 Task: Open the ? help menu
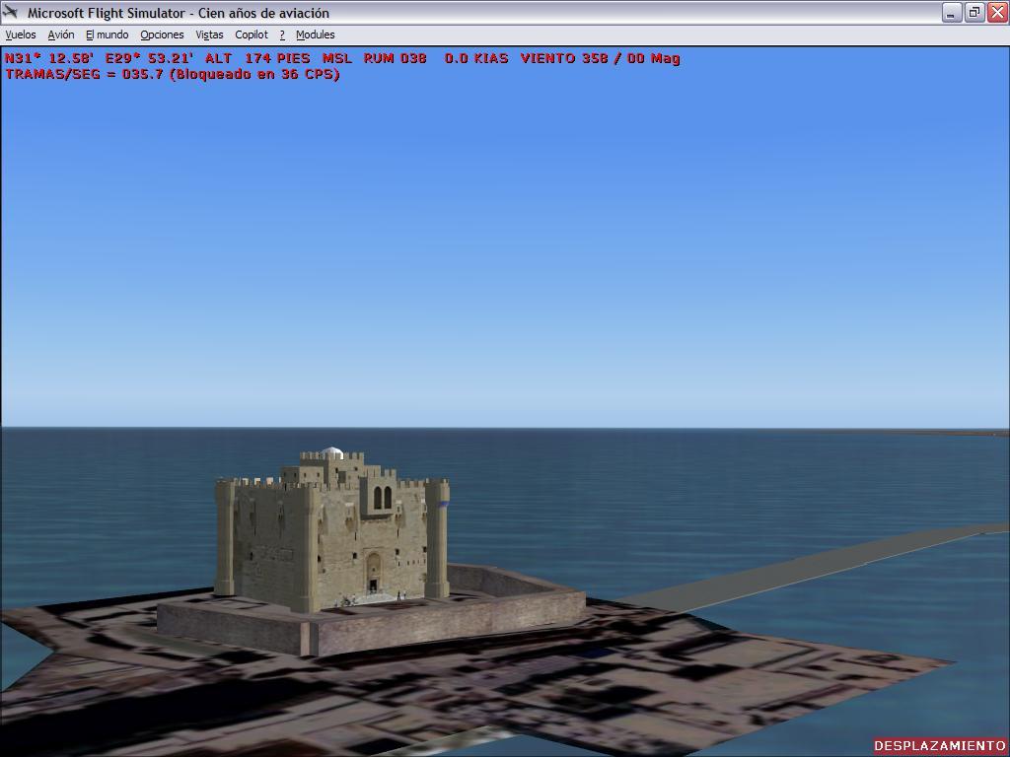click(x=282, y=34)
